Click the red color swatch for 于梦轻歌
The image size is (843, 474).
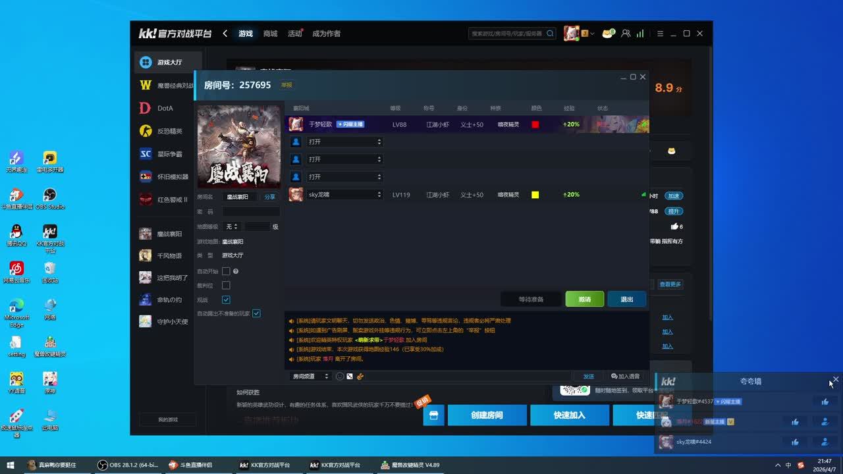pos(535,124)
